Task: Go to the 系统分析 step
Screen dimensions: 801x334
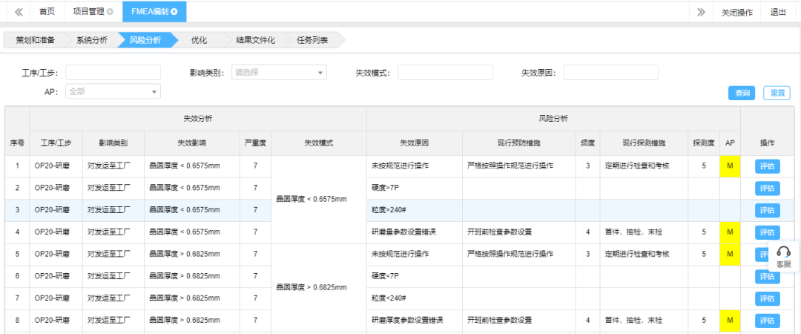Action: 91,40
